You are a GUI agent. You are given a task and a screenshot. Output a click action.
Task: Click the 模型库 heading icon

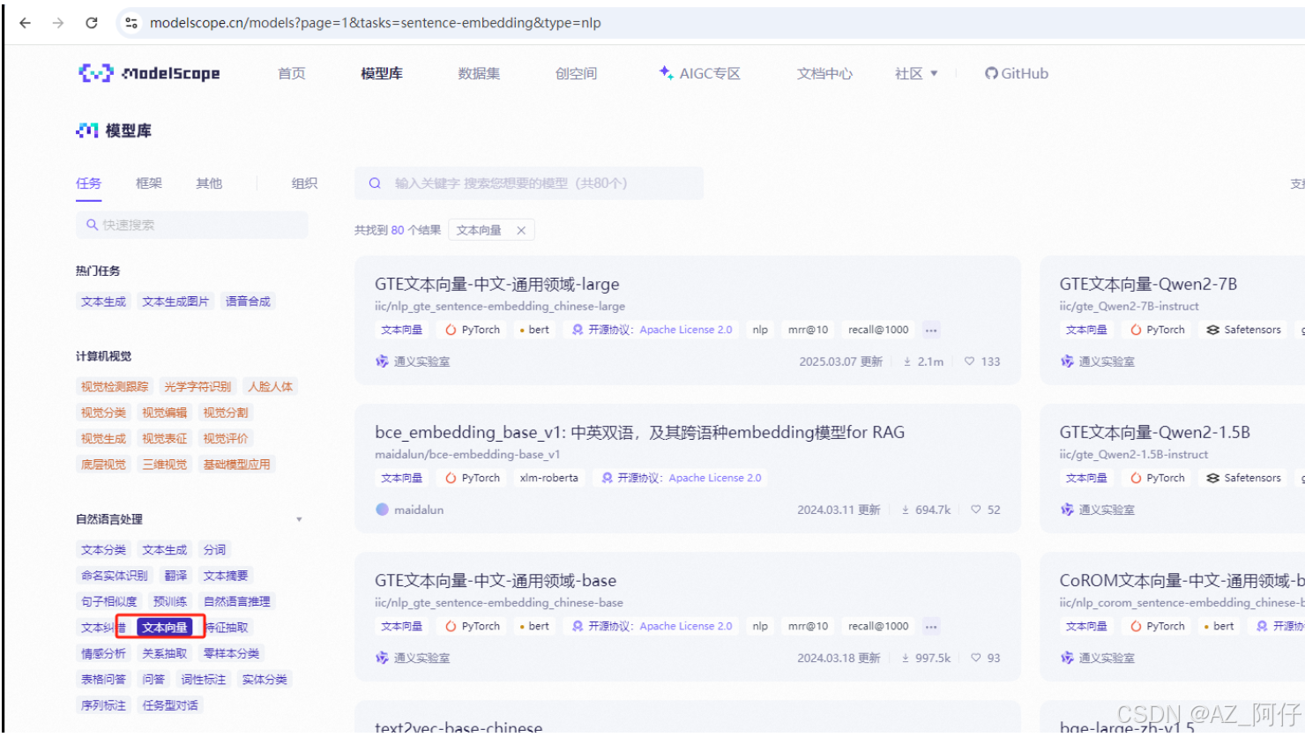[x=86, y=130]
